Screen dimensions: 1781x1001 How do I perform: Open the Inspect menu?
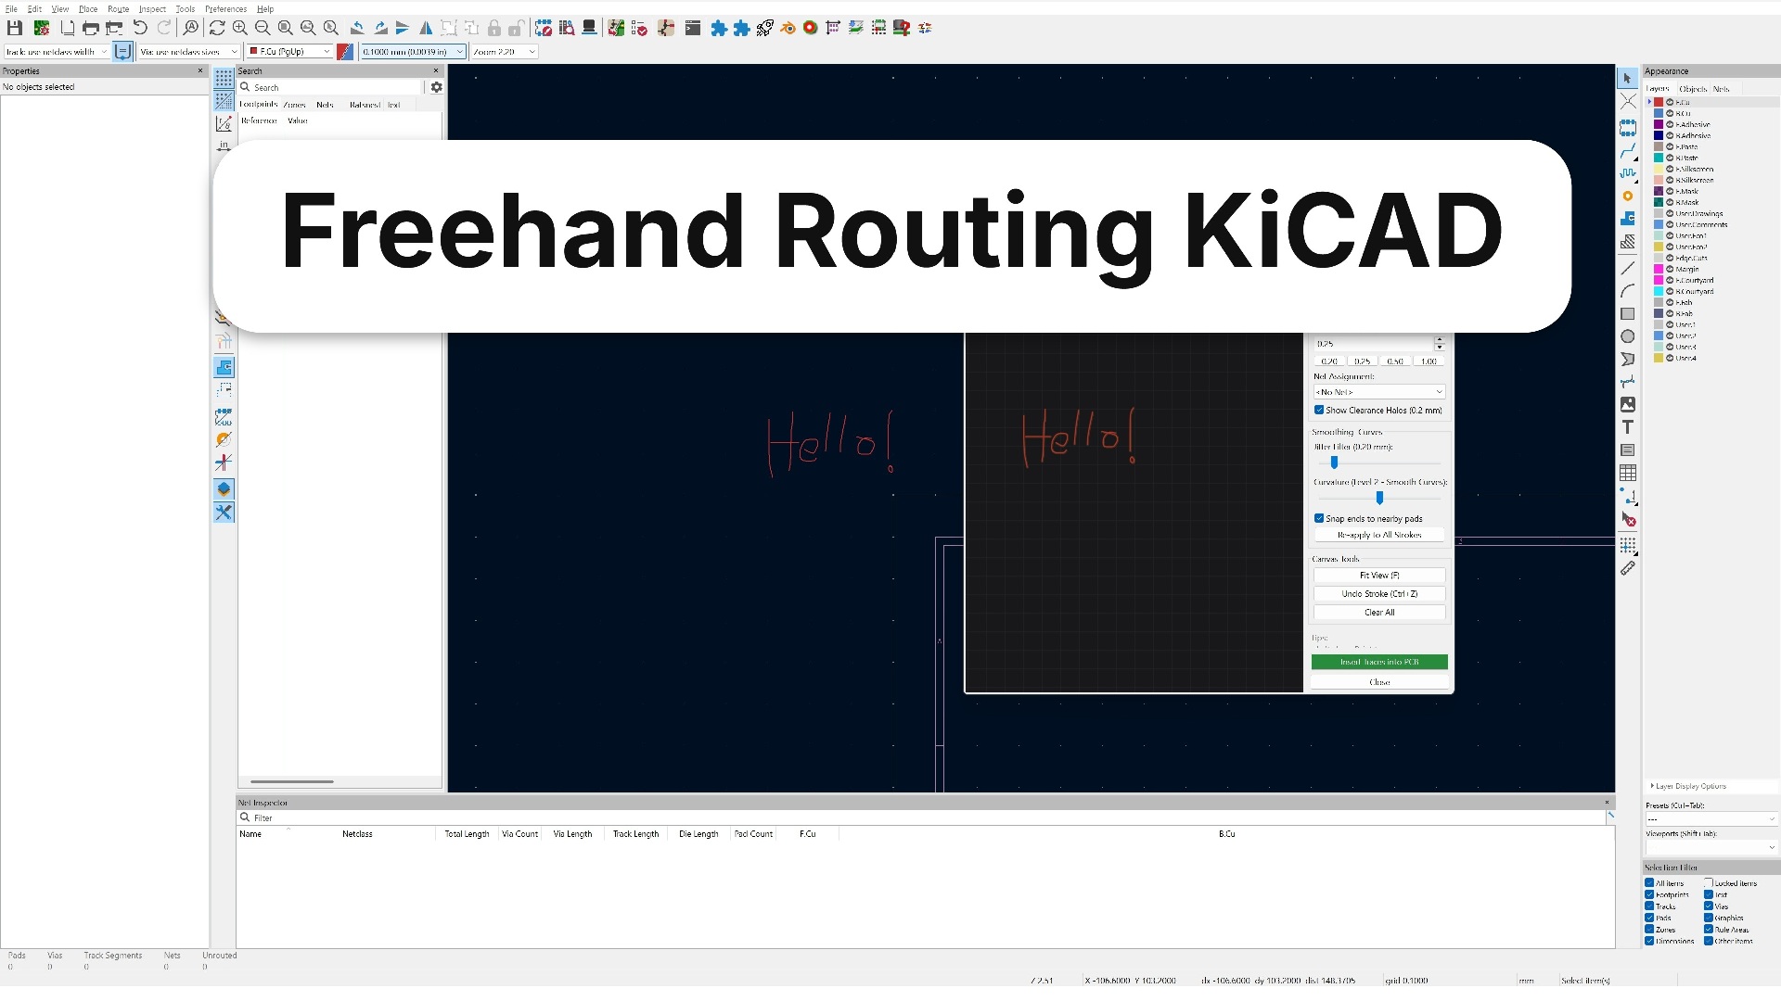pos(152,8)
